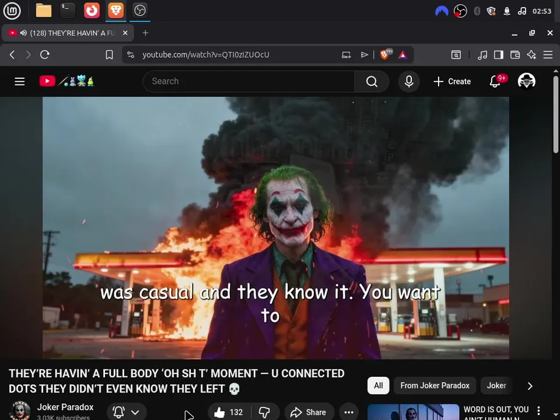This screenshot has height=420, width=560.
Task: Click the install/cast screen icon in address bar
Action: click(346, 55)
